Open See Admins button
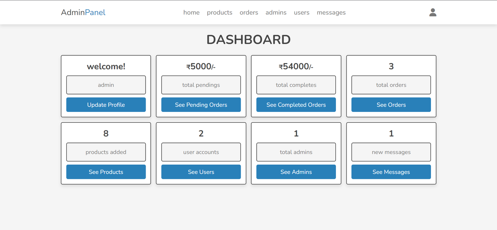497x230 pixels. [296, 172]
